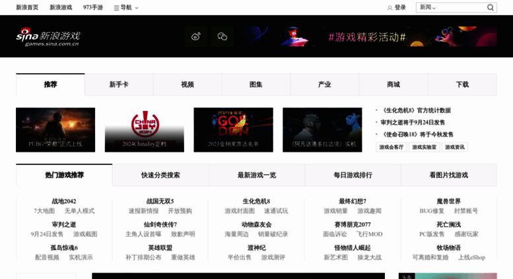513x279 pixels.
Task: Switch to 看图片找游戏 tab
Action: pyautogui.click(x=449, y=175)
